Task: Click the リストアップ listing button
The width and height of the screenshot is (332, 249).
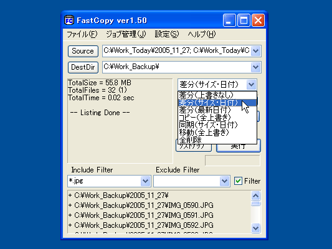Action: (x=194, y=148)
